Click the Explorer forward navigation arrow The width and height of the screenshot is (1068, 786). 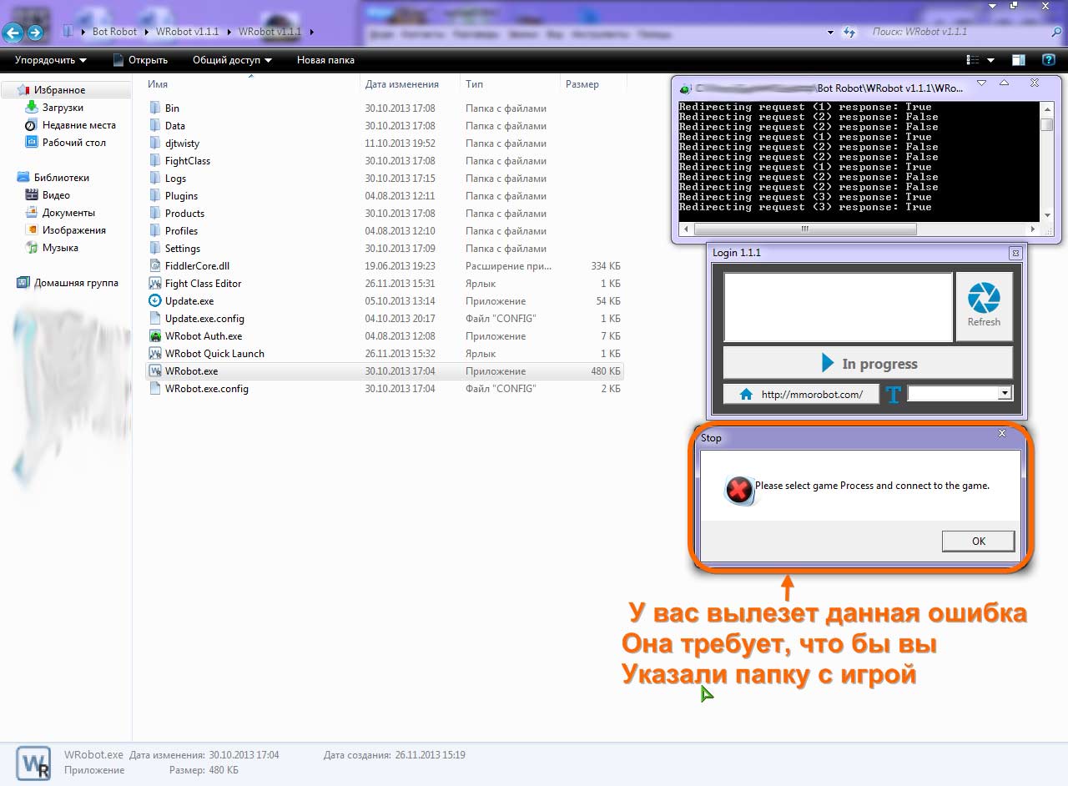point(35,33)
